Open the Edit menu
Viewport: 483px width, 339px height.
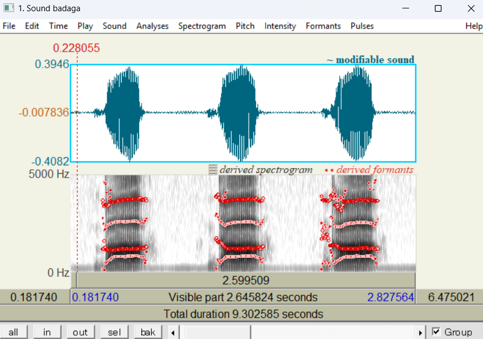point(32,26)
